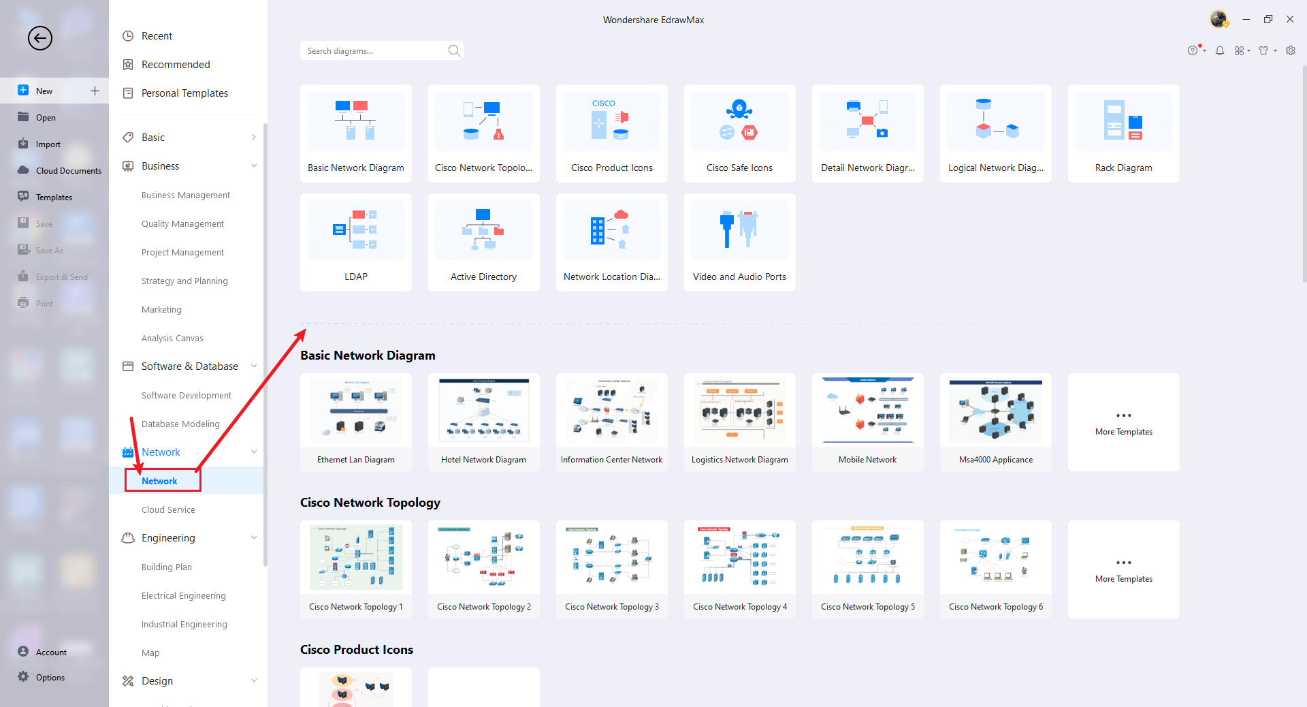This screenshot has width=1307, height=707.
Task: Open the Logistics Network Diagram template
Action: (740, 422)
